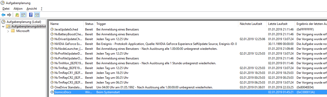Click the Forward arrow toolbar icon
The image size is (327, 97).
[x=9, y=15]
